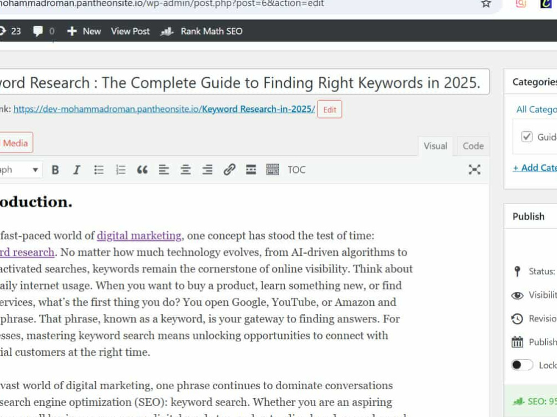The image size is (557, 417).
Task: Switch to the Code editor tab
Action: 473,146
